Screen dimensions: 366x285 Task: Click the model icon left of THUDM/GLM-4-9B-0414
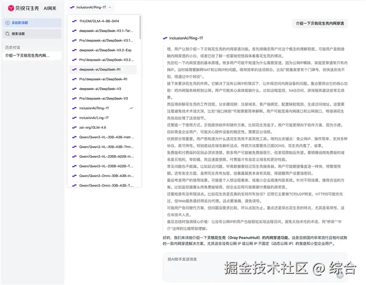point(74,21)
